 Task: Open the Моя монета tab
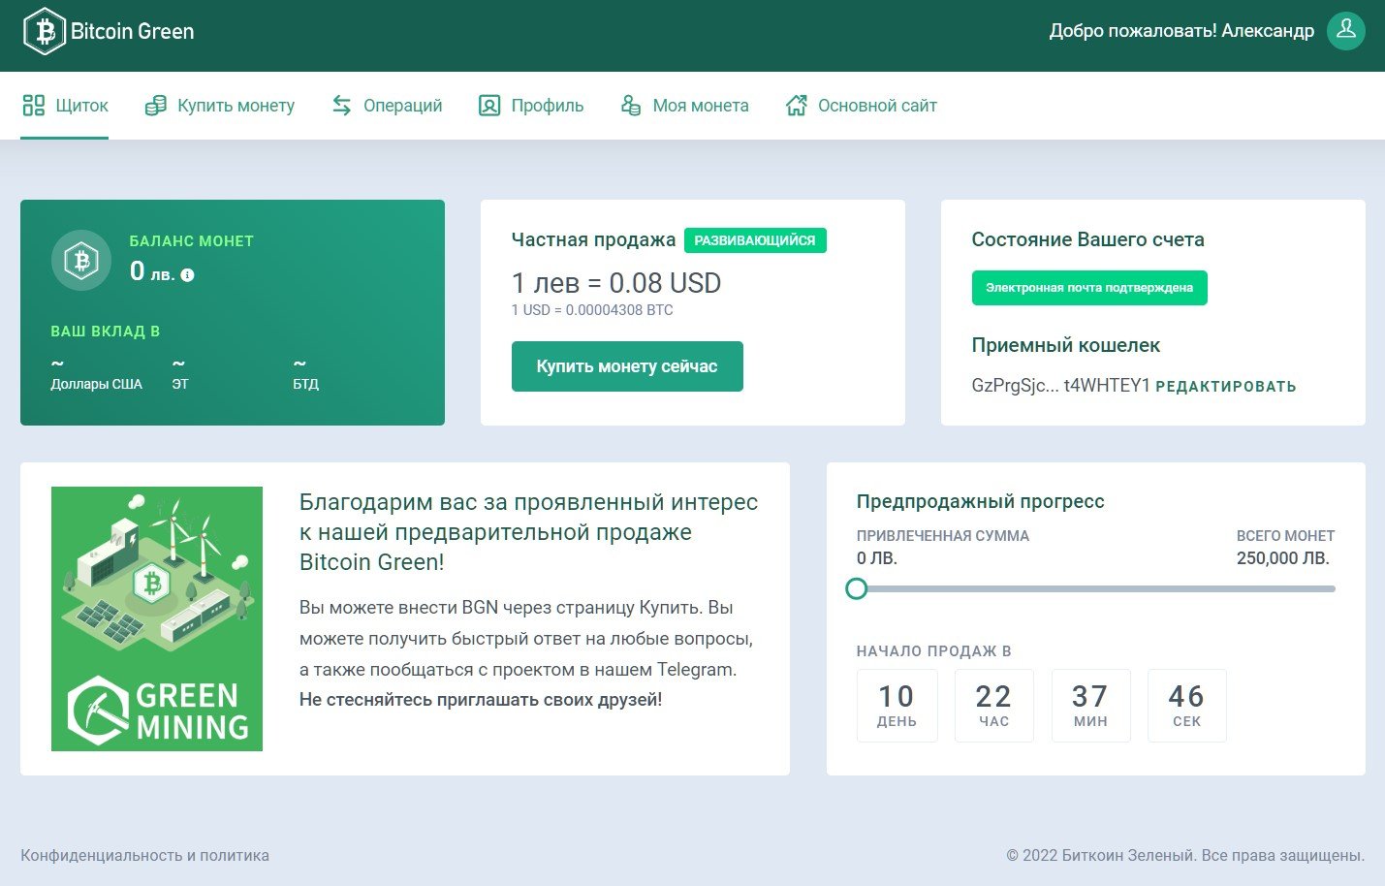684,106
